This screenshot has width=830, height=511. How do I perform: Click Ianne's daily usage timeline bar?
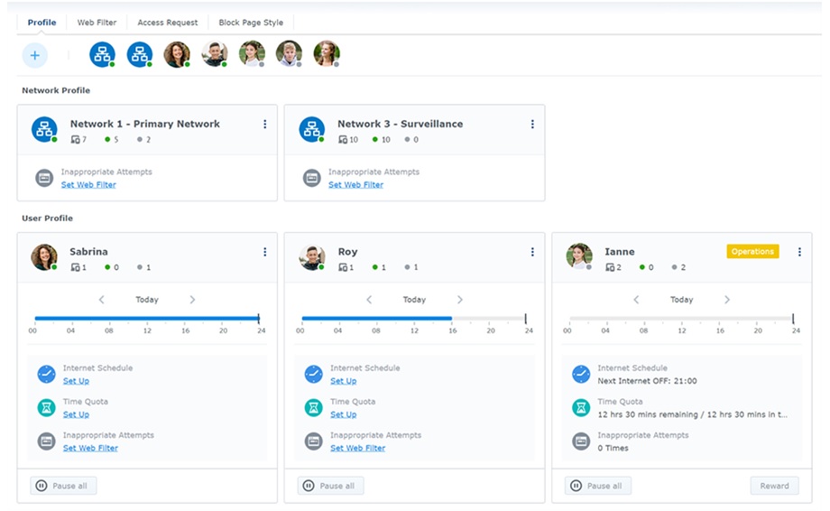tap(681, 319)
